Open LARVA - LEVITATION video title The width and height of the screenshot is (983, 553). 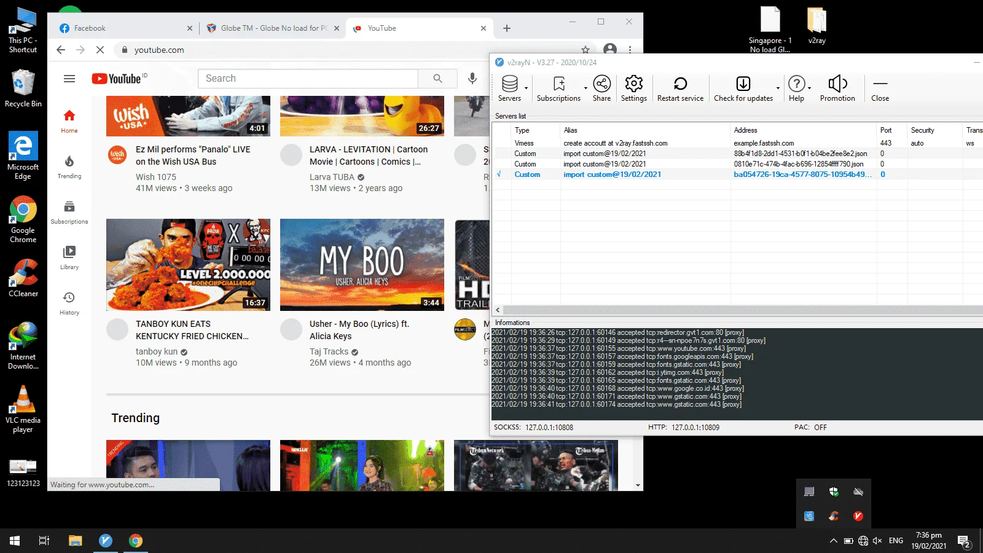coord(369,155)
